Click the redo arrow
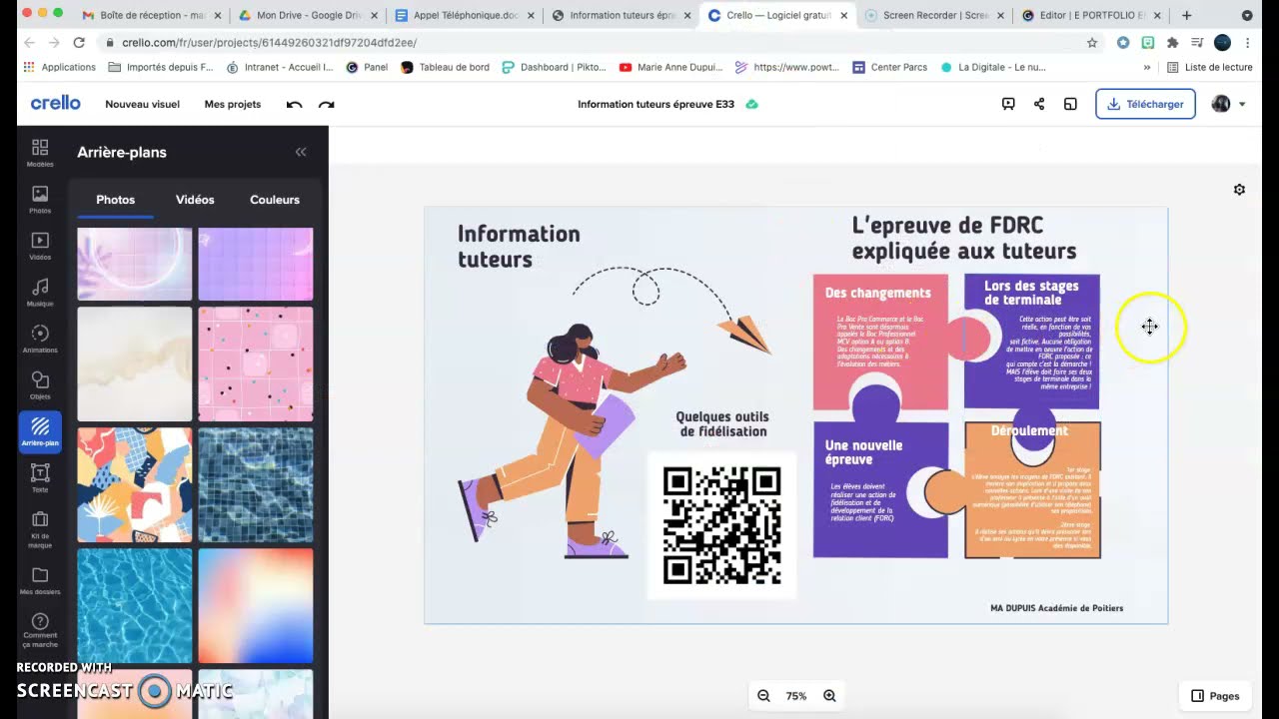1279x719 pixels. [x=326, y=104]
